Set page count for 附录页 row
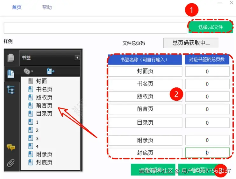236x179 pixels. (x=207, y=140)
